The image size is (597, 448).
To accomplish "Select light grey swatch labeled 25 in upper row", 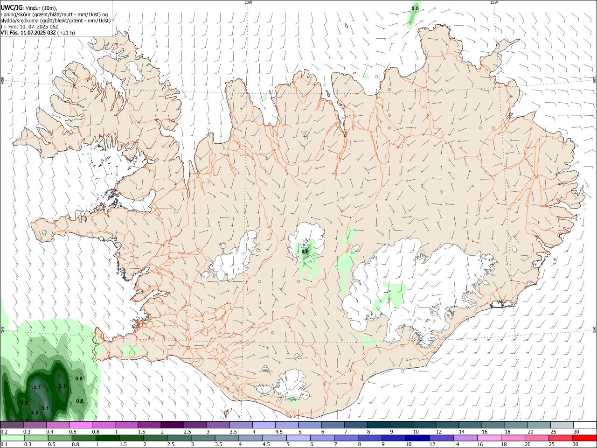I will coord(562,425).
